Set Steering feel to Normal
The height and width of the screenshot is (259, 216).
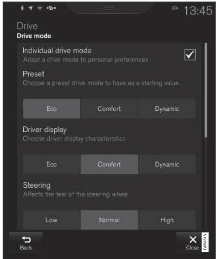109,220
